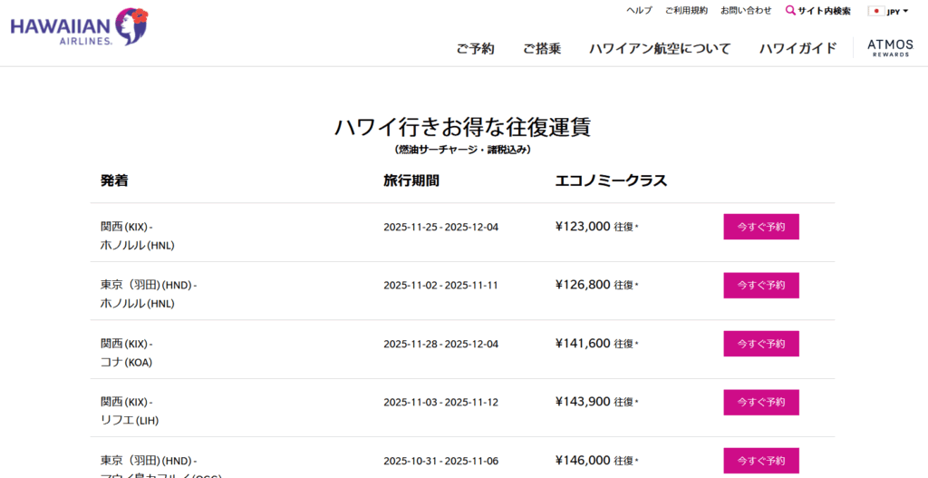Open the ご予約 menu
The image size is (928, 478).
(x=475, y=49)
